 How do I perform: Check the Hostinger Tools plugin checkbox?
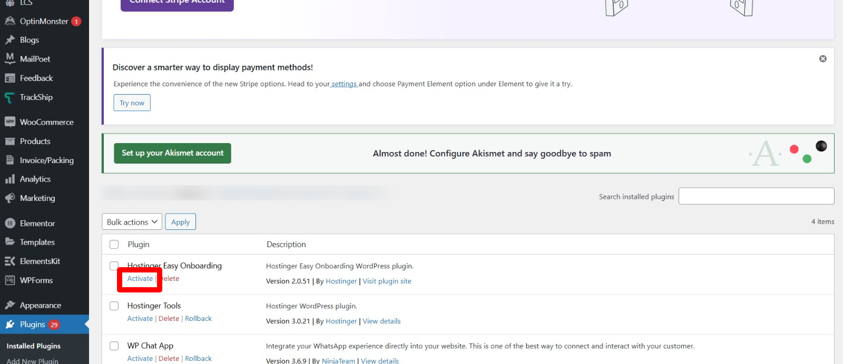coord(114,306)
